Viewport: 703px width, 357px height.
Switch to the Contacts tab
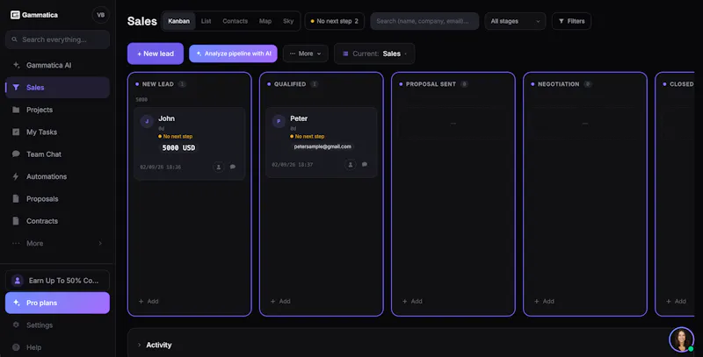[x=235, y=21]
